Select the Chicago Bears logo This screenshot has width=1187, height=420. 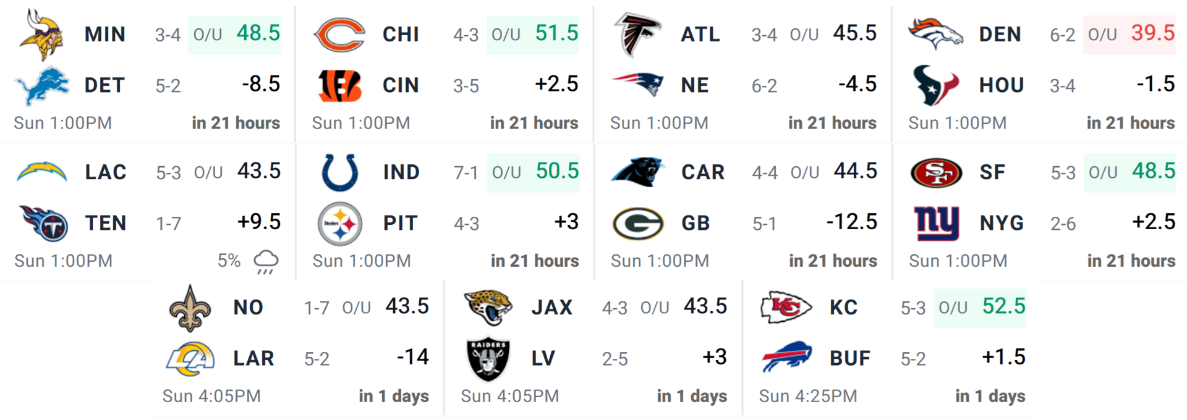[339, 35]
